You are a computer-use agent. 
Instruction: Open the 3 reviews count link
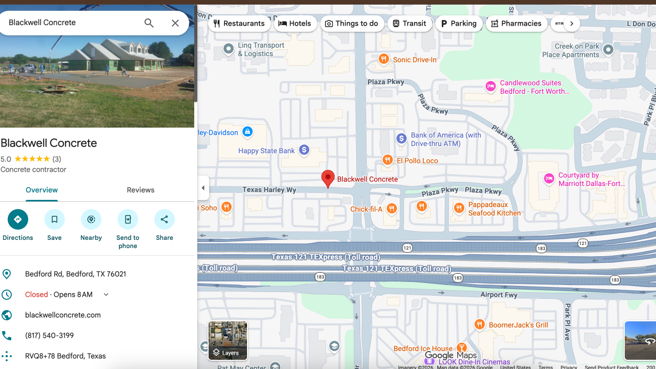click(x=57, y=159)
